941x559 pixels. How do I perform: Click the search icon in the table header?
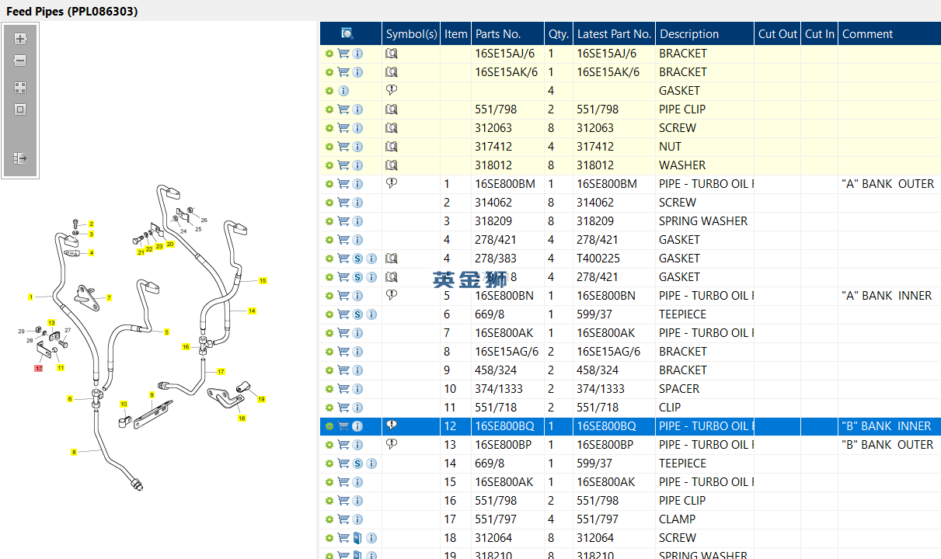coord(347,33)
